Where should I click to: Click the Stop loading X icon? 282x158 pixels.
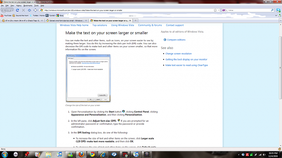[23, 10]
